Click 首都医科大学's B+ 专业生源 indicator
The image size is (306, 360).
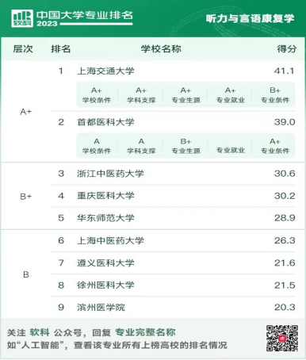pos(186,146)
